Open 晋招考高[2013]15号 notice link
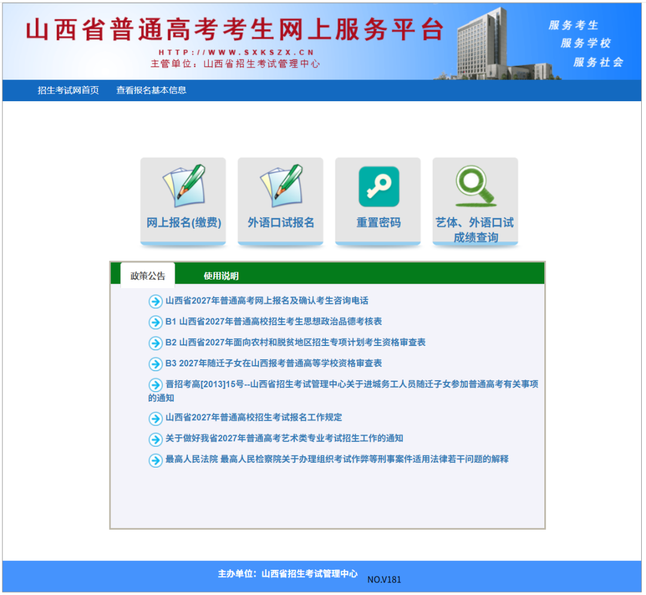The height and width of the screenshot is (595, 646). (343, 391)
